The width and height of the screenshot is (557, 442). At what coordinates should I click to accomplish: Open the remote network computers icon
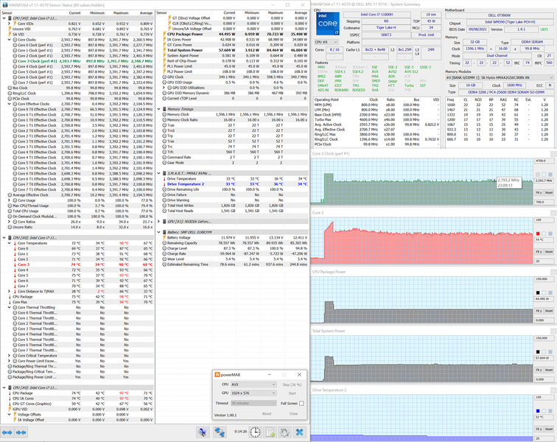coord(219,432)
